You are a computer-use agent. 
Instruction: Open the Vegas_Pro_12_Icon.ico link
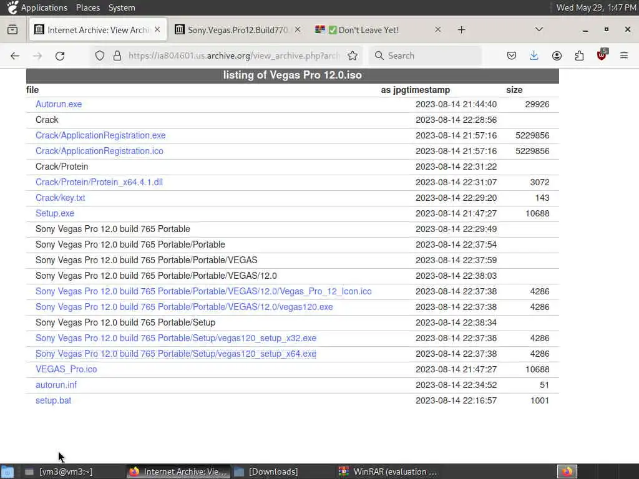pyautogui.click(x=203, y=292)
